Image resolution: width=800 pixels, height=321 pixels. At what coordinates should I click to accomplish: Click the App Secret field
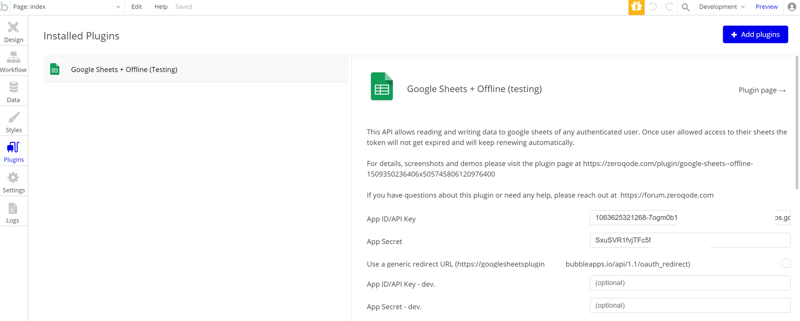coord(690,240)
